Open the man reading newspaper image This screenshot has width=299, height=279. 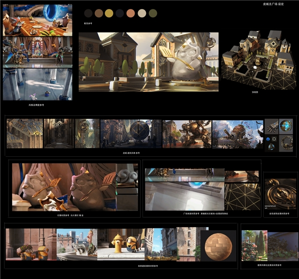click(x=77, y=245)
